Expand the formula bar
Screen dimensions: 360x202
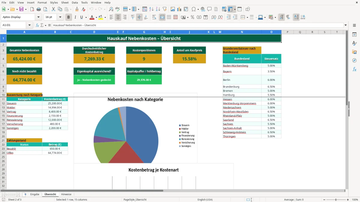(346, 25)
